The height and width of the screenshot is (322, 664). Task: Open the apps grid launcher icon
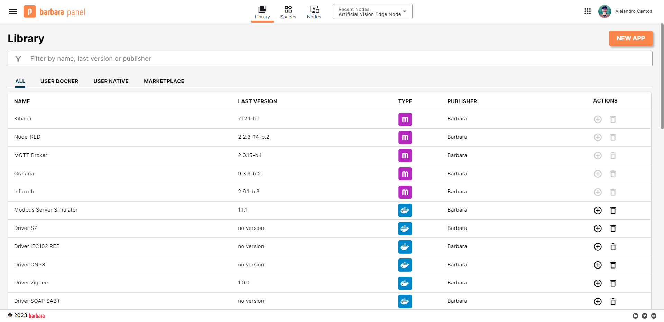587,11
